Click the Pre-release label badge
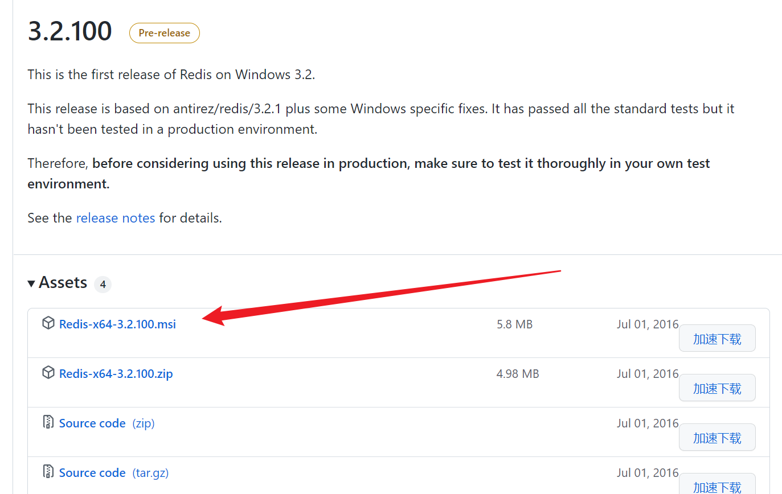Screen dimensions: 782x494 click(x=164, y=33)
